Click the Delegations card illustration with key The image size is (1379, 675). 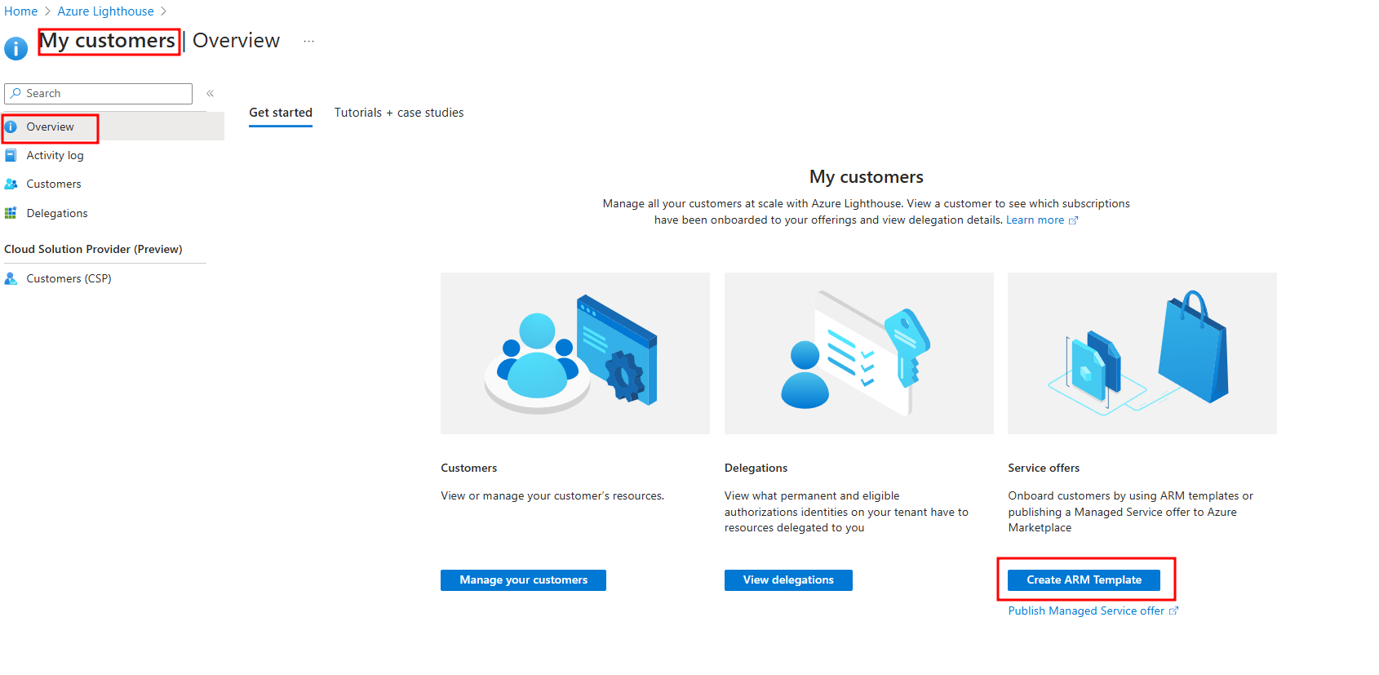[x=859, y=353]
